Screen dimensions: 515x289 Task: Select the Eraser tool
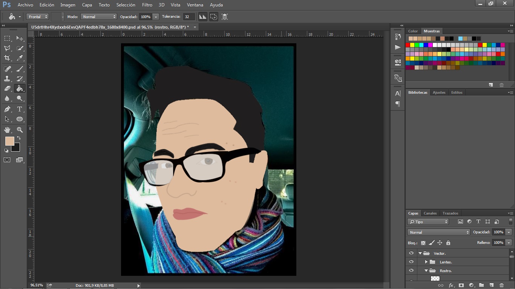7,88
